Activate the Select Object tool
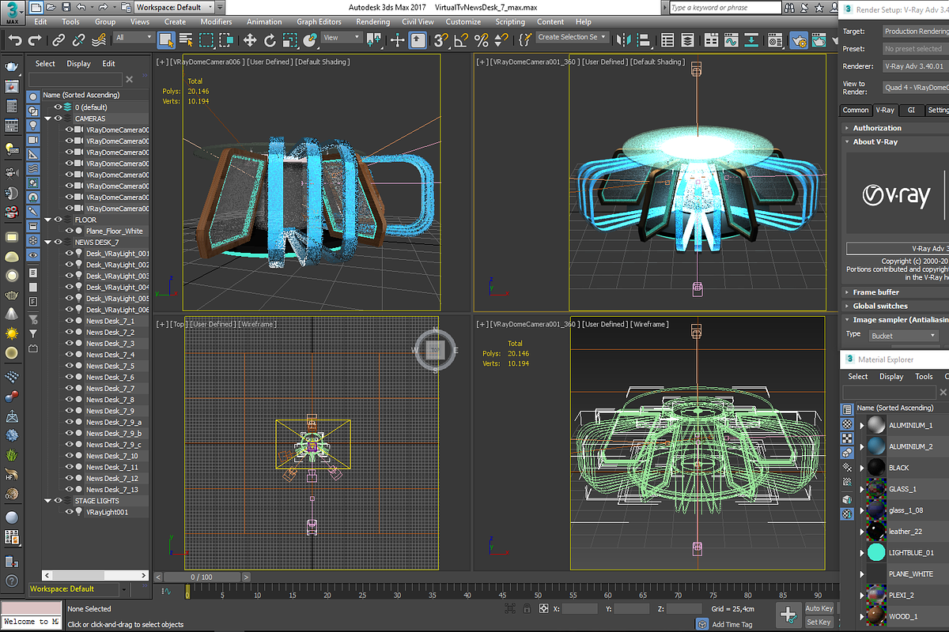Image resolution: width=949 pixels, height=632 pixels. [166, 39]
